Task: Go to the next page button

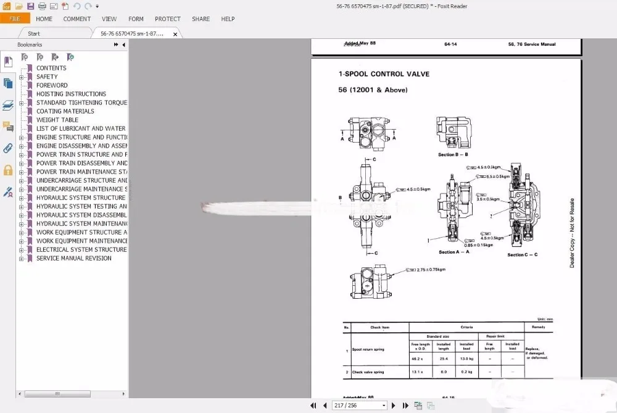Action: 394,405
